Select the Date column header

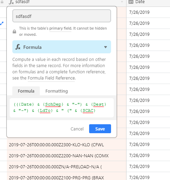pos(148,2)
